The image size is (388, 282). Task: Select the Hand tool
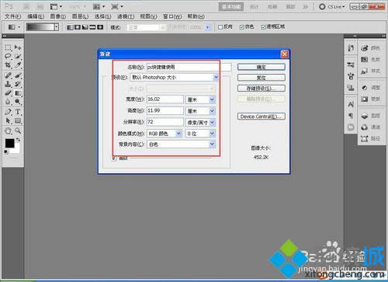pyautogui.click(x=8, y=131)
